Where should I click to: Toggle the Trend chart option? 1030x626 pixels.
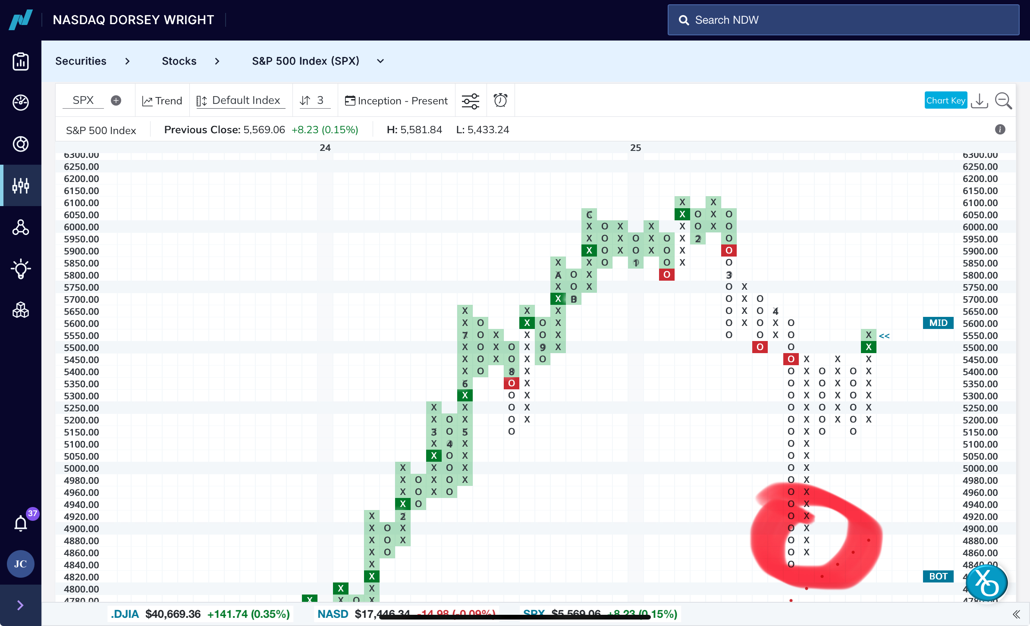click(162, 101)
